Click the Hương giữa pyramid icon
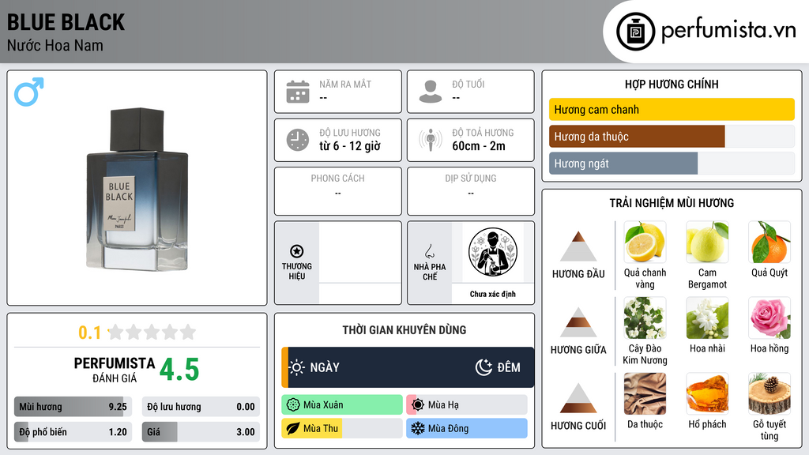Screen dimensions: 809x455 (578, 322)
